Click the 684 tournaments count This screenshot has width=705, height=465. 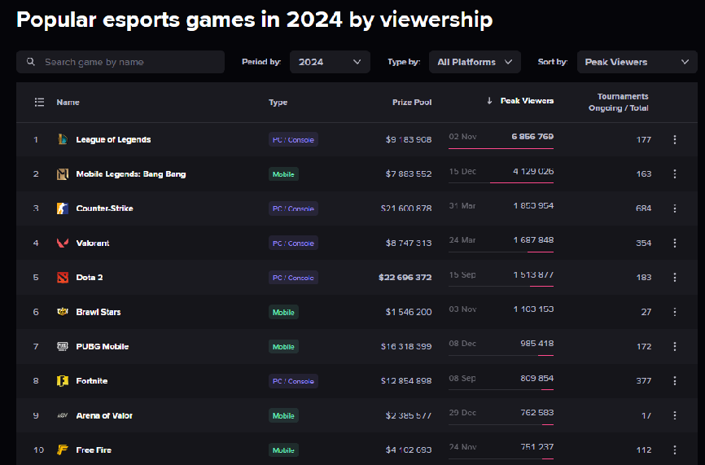coord(643,208)
